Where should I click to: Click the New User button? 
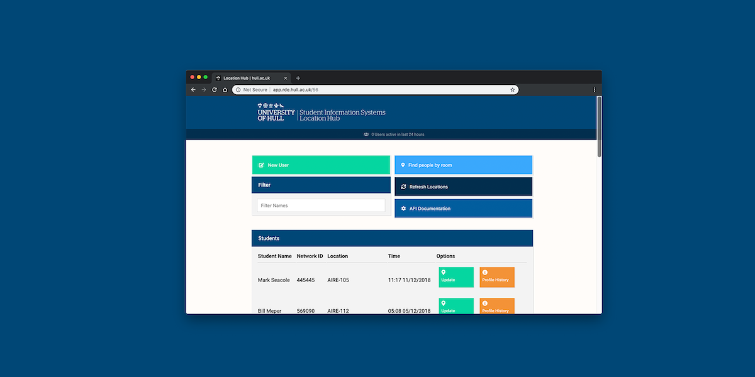coord(321,165)
